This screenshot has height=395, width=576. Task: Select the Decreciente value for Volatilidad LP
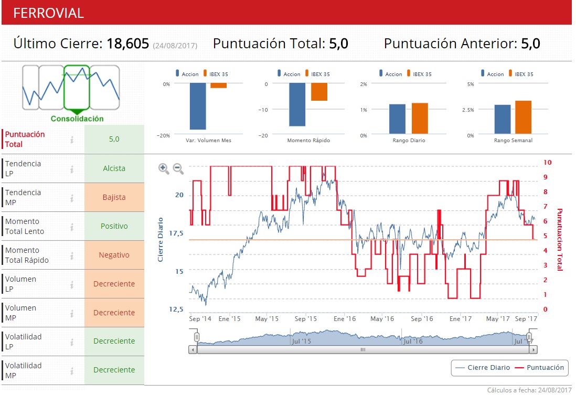[x=114, y=341]
